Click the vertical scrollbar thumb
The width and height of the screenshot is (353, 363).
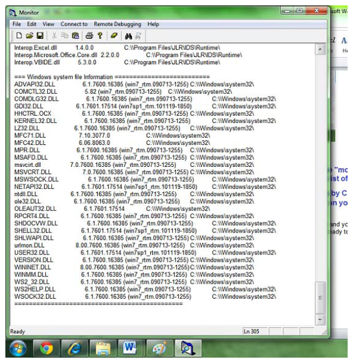320,297
